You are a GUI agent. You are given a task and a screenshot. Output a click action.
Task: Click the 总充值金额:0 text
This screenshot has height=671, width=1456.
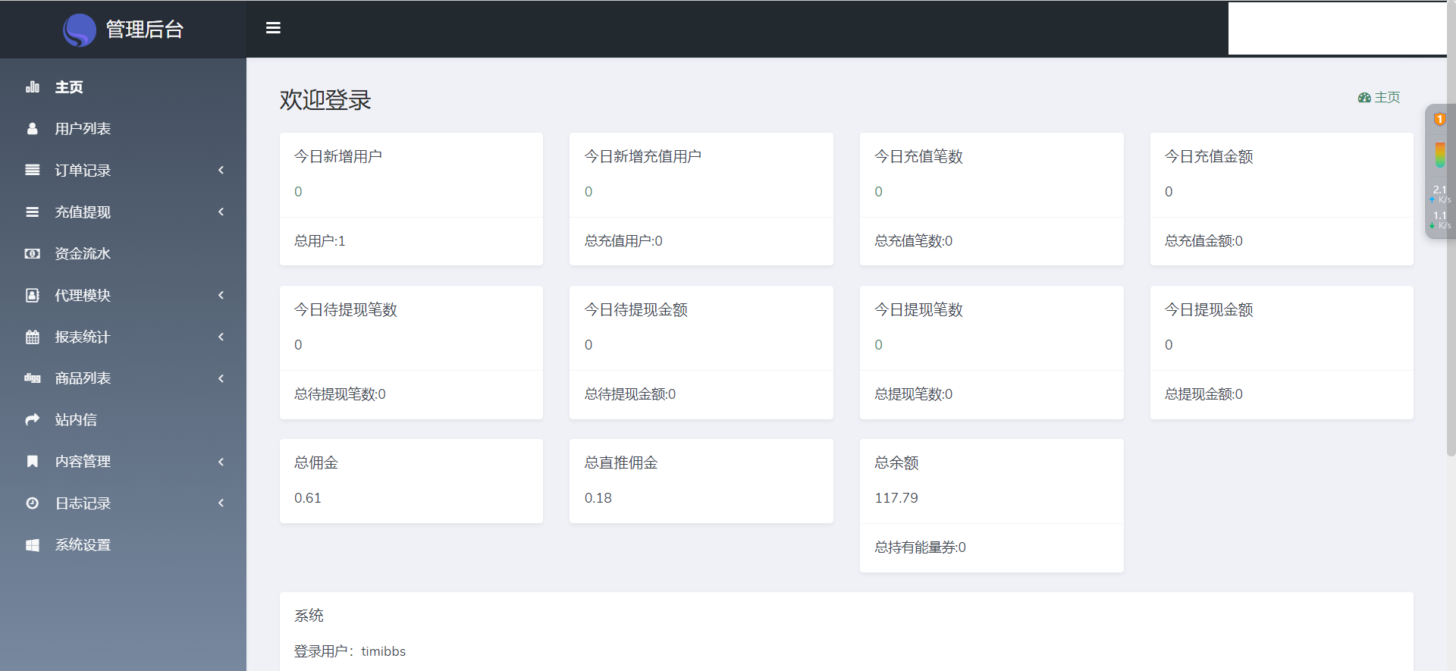coord(1204,241)
